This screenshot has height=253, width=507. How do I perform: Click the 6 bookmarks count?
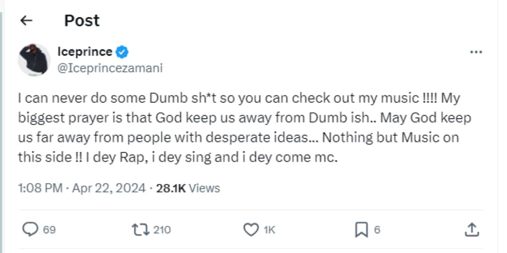coord(377,230)
